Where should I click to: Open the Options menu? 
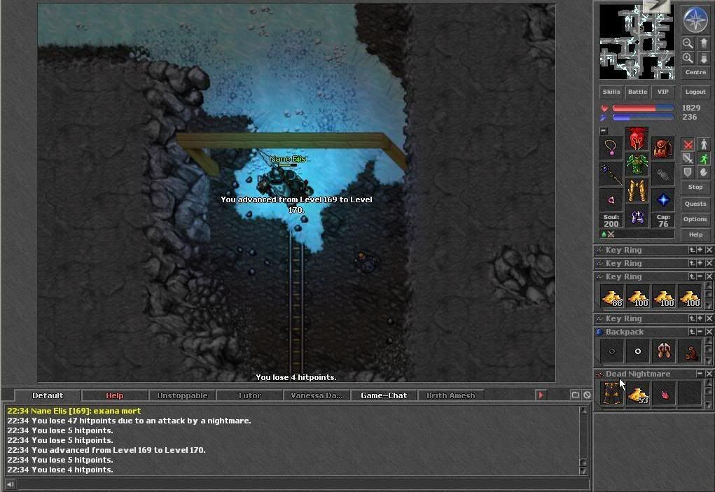click(695, 219)
